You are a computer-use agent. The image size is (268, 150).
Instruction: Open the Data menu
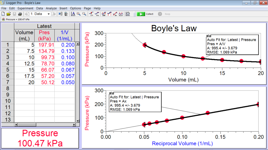tap(40, 8)
